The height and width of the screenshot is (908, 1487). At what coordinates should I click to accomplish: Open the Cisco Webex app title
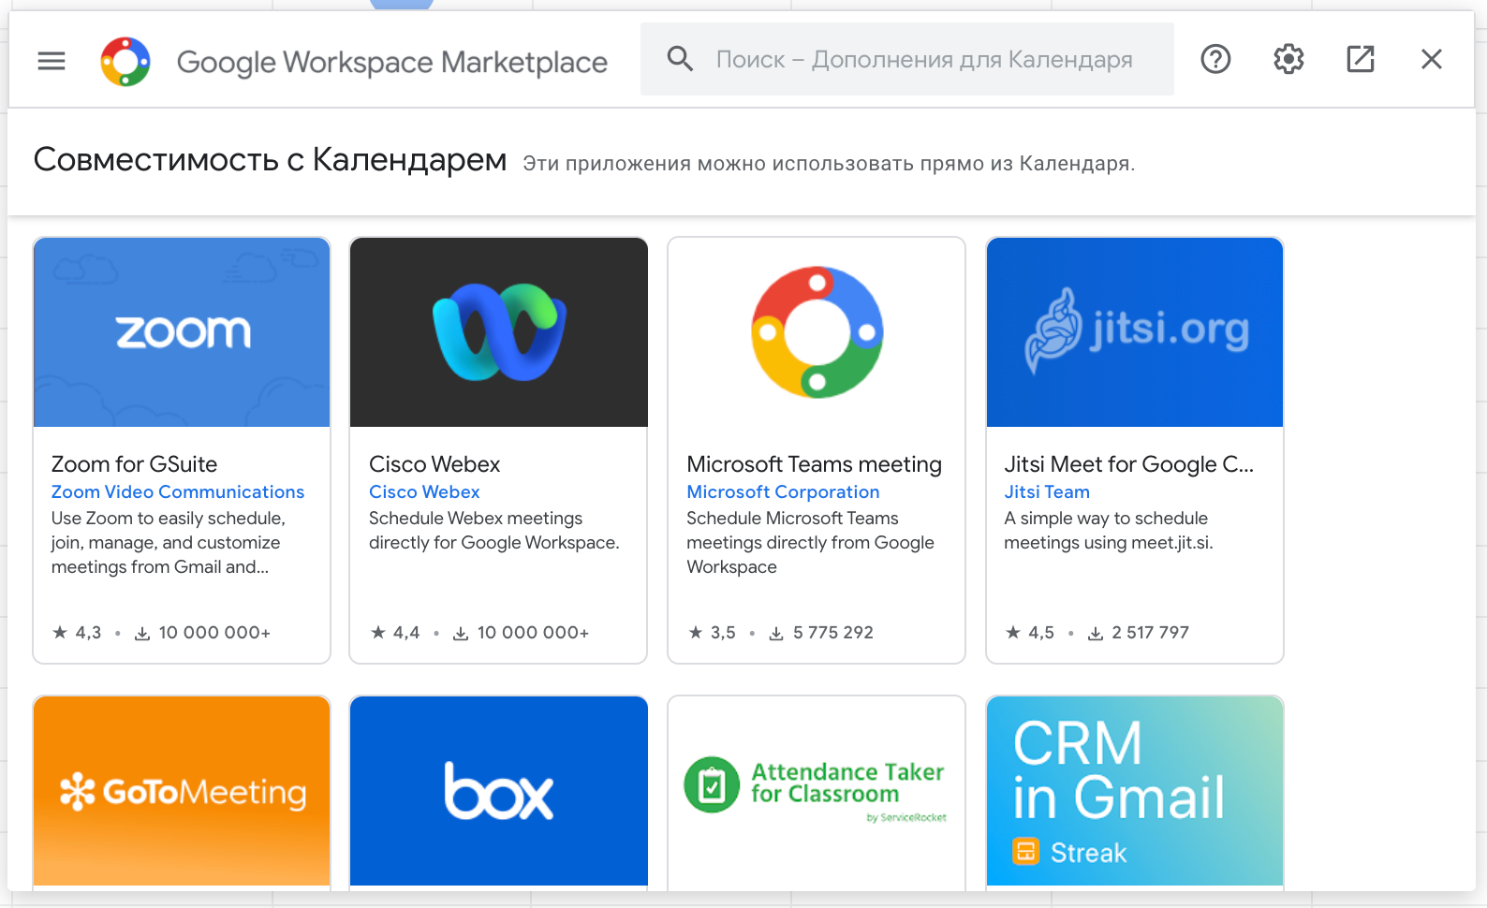coord(434,464)
